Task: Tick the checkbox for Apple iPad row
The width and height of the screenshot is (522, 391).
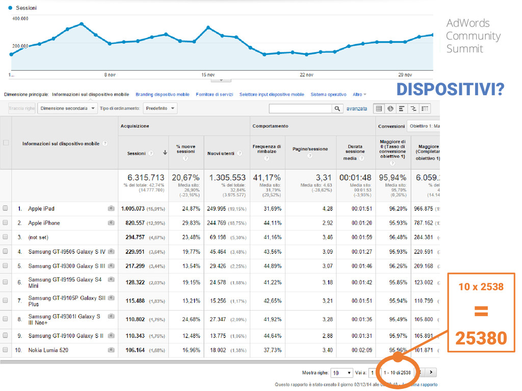Action: coord(6,209)
